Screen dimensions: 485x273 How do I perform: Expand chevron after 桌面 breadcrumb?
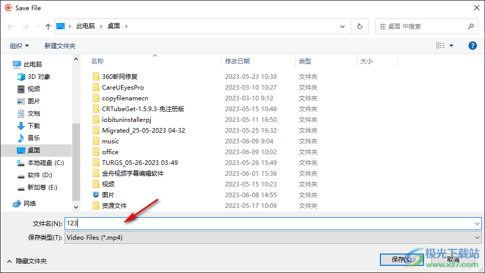[x=126, y=26]
